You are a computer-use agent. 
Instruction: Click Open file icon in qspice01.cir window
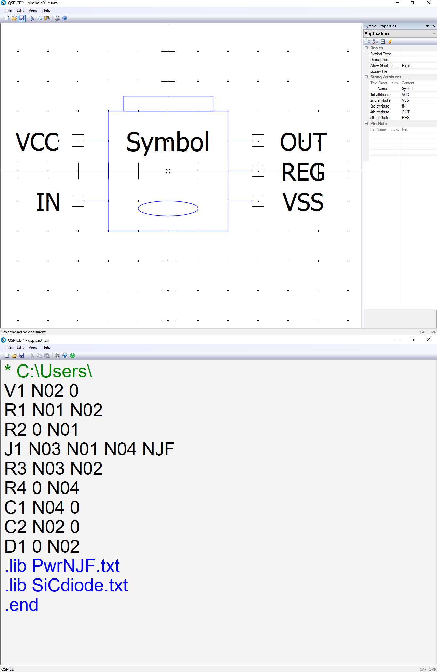tap(14, 355)
